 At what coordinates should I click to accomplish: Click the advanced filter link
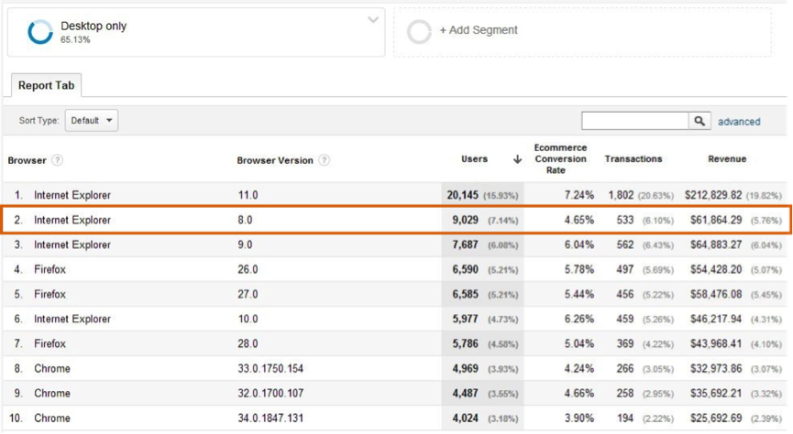[x=739, y=122]
